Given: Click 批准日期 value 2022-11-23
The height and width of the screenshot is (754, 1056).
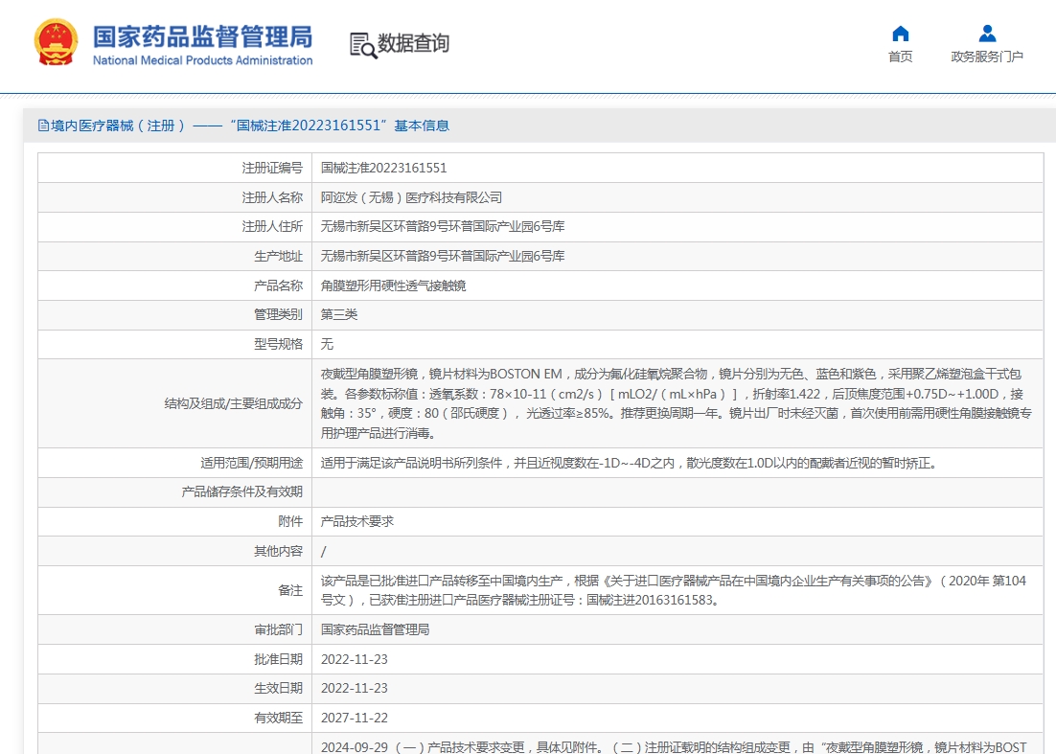Looking at the screenshot, I should (x=355, y=659).
